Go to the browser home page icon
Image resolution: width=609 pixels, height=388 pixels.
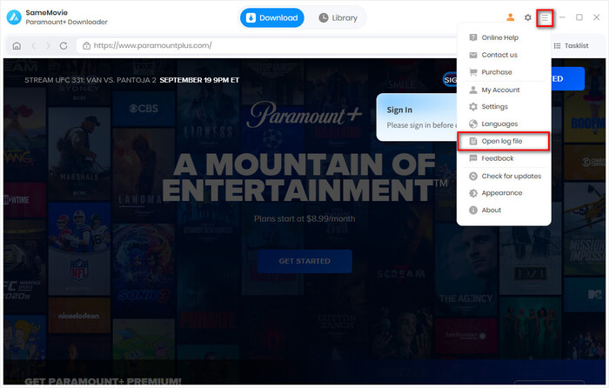pos(17,46)
